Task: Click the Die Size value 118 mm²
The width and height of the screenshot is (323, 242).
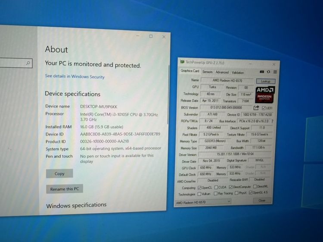Action: click(x=245, y=94)
